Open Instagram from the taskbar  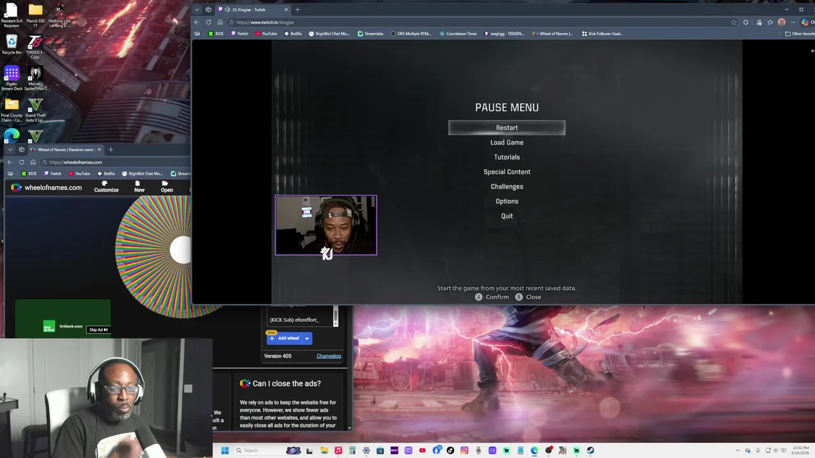pyautogui.click(x=464, y=450)
